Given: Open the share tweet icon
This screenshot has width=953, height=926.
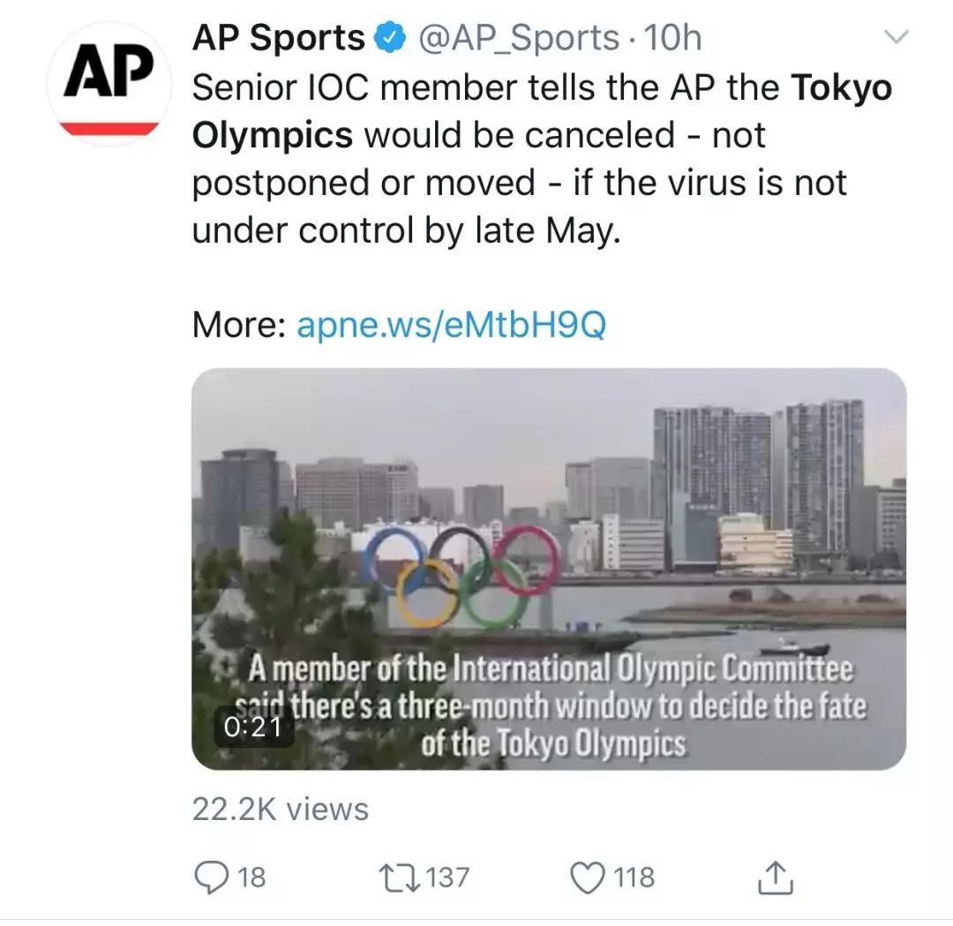Looking at the screenshot, I should pos(777,876).
